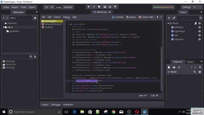Screen dimensions: 204x115
Task: Click the FileSystem path field
Action: pos(21,18)
